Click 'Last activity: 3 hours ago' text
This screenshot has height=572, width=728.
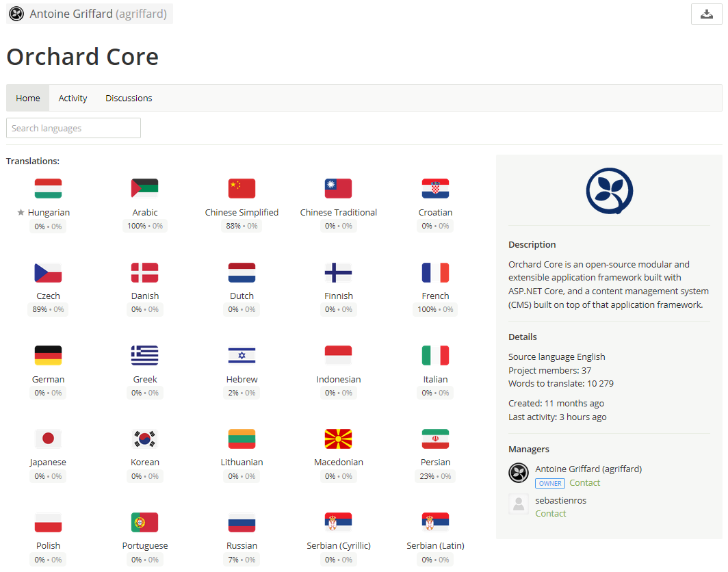[557, 417]
